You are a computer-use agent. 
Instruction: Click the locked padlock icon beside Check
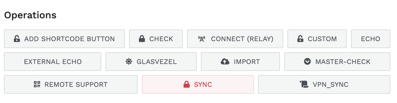tap(142, 39)
